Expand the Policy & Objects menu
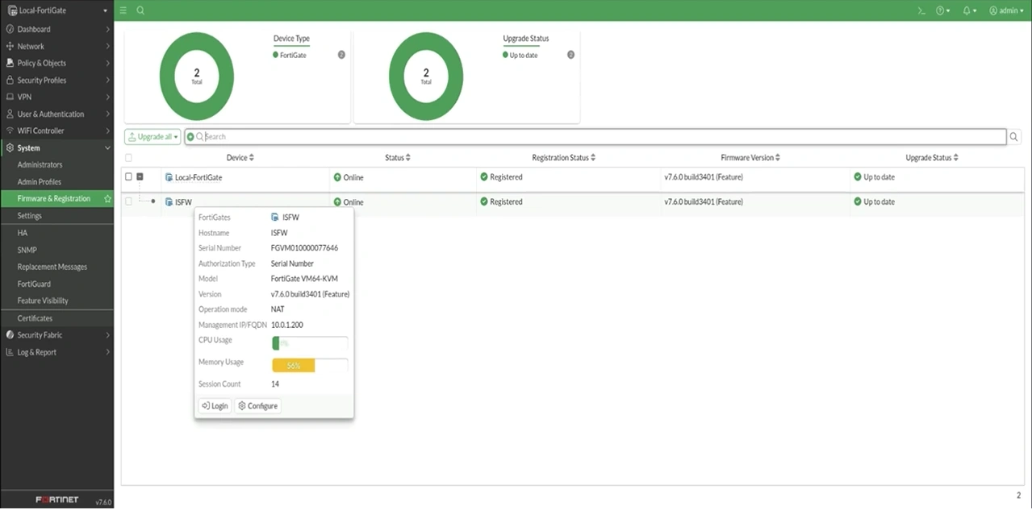1032x514 pixels. [56, 63]
